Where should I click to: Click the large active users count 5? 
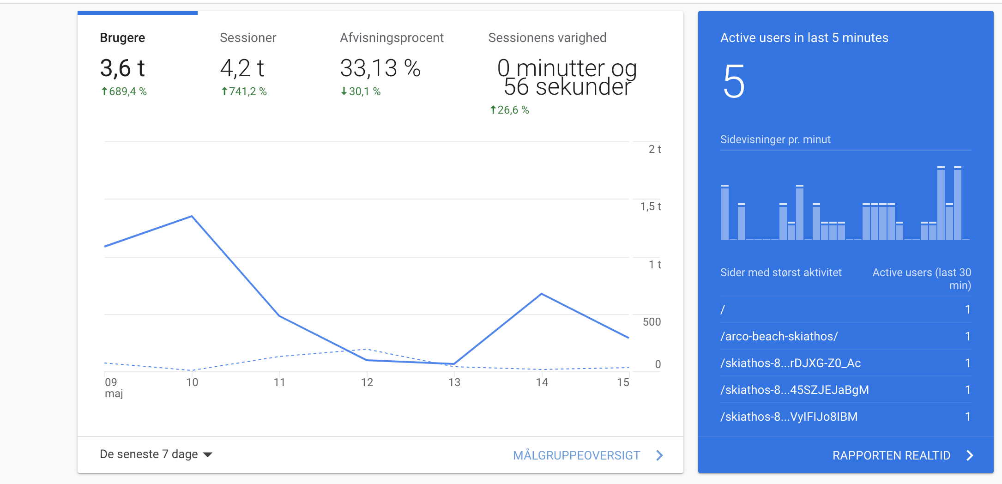(x=734, y=82)
